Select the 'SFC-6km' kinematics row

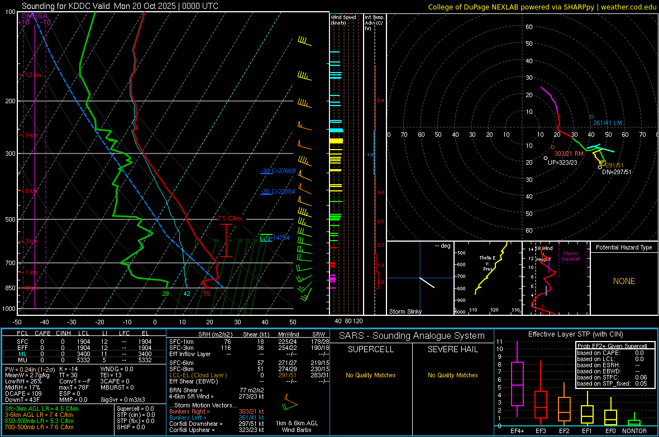pyautogui.click(x=249, y=363)
